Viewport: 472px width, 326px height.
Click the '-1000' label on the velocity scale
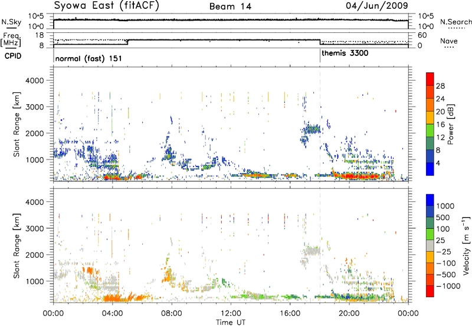pos(448,286)
